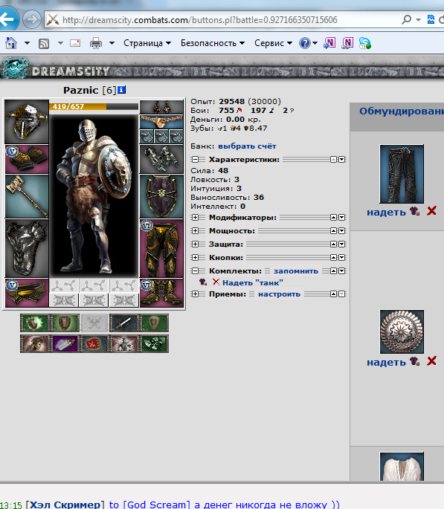Use the red banner skill
444x509 pixels.
tap(94, 343)
